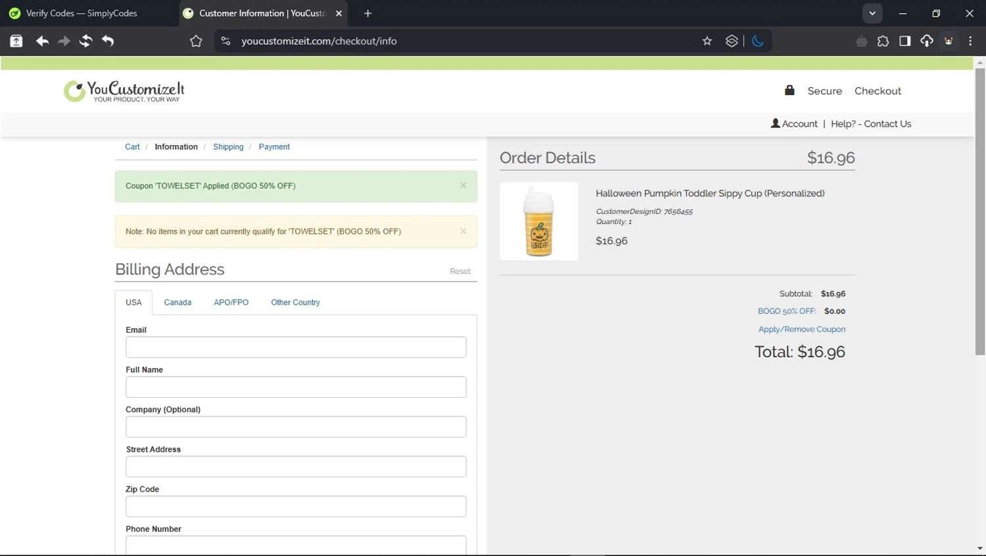
Task: Click the Full Name input field
Action: 296,387
